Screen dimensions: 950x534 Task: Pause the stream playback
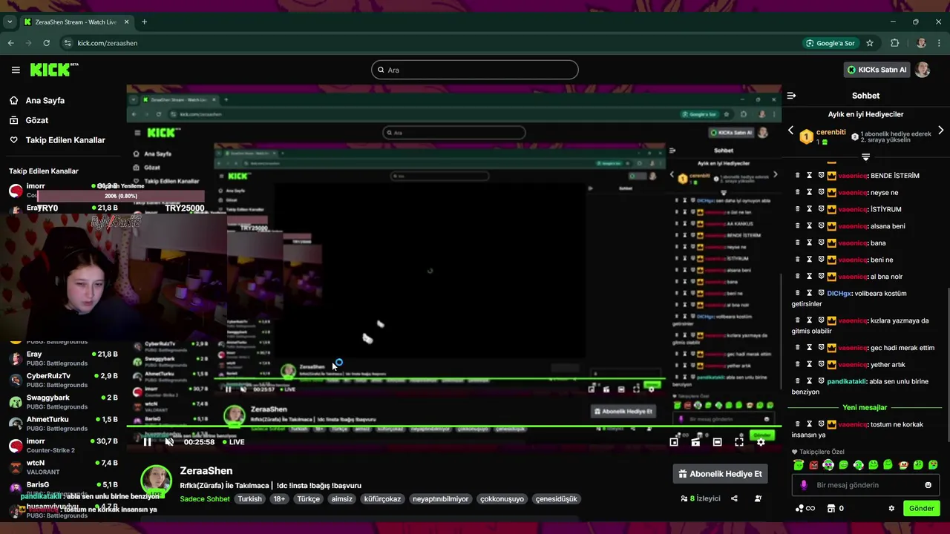[147, 442]
